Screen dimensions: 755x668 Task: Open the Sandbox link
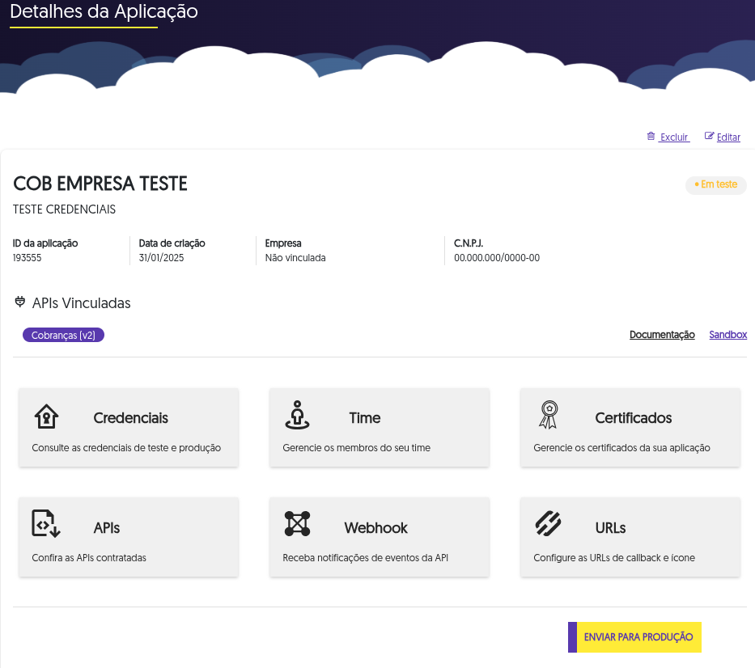point(728,335)
